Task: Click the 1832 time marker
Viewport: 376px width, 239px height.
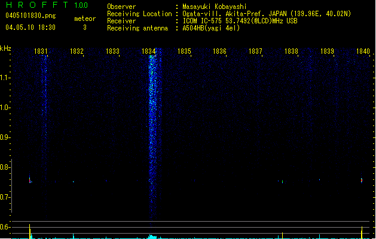Action: click(77, 51)
